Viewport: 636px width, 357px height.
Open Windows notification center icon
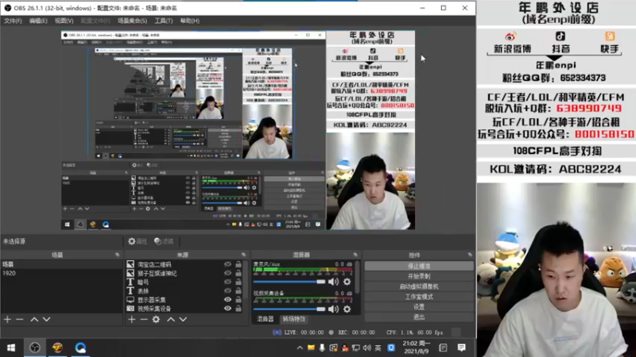point(462,347)
